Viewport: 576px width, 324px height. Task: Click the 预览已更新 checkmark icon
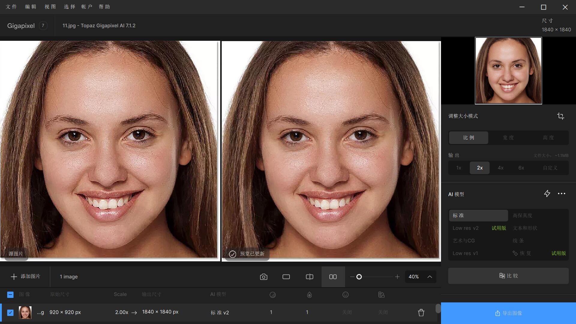(x=232, y=254)
